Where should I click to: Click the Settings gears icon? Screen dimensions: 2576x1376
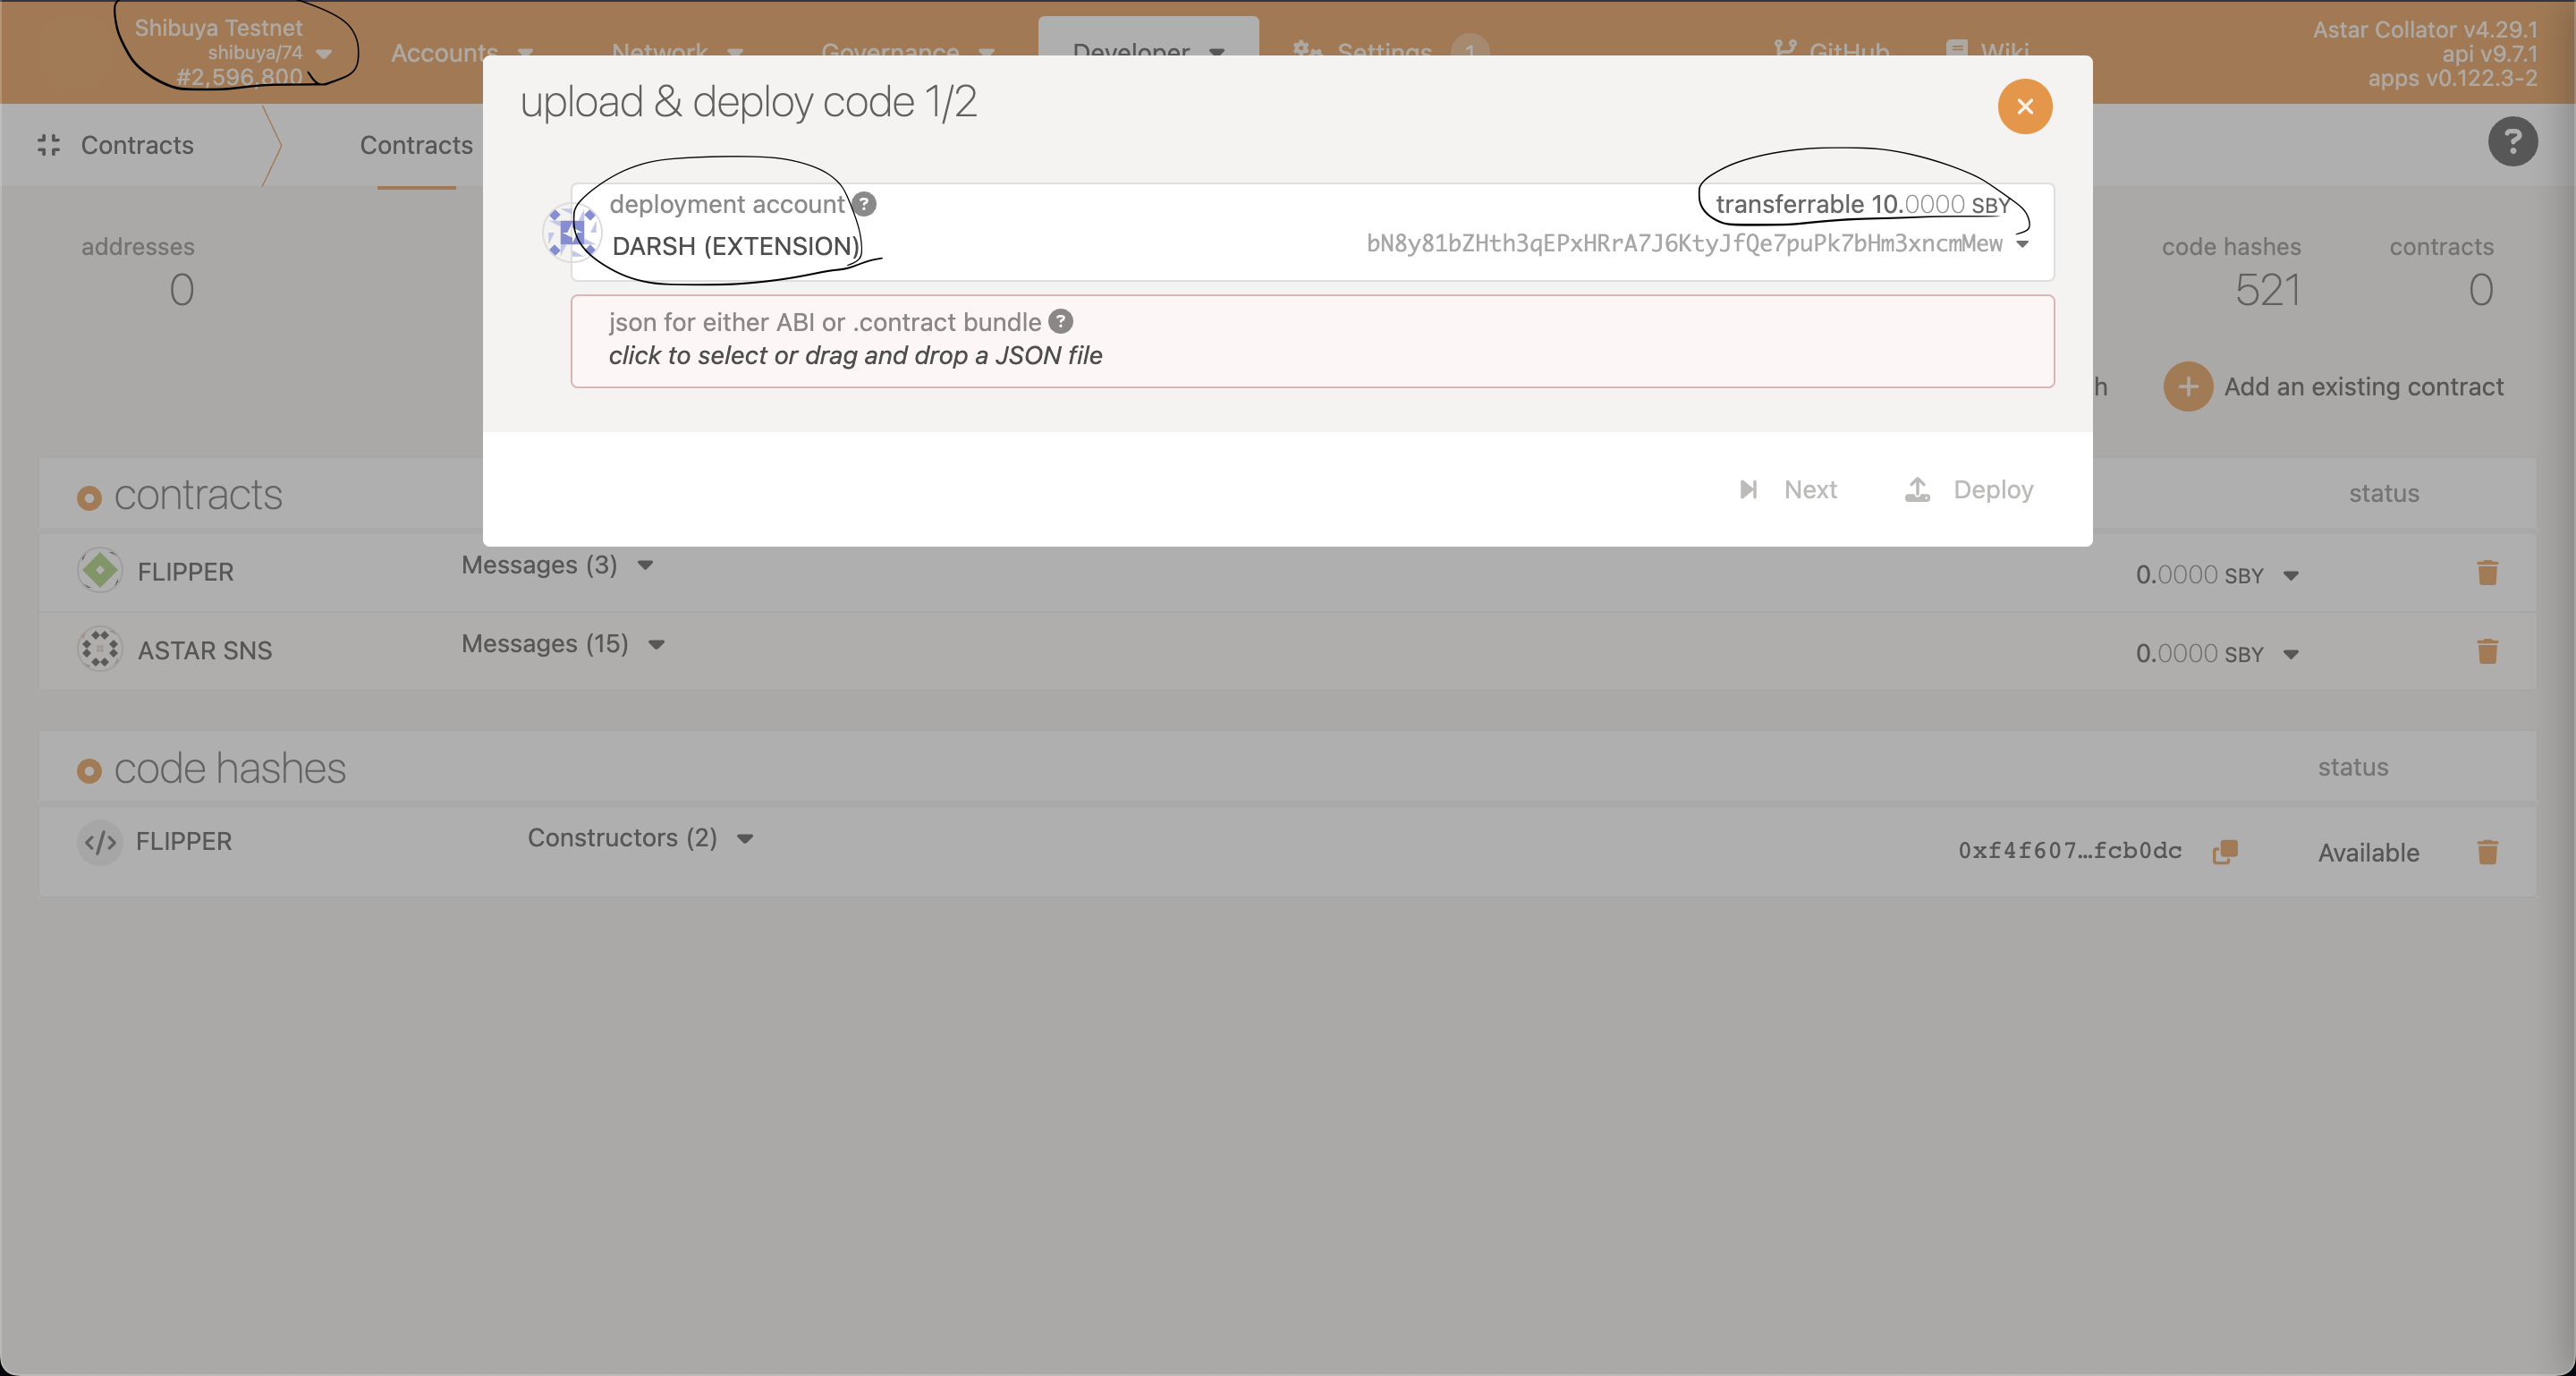point(1305,49)
